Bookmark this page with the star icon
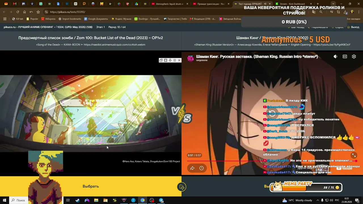The height and width of the screenshot is (204, 363). (38, 12)
